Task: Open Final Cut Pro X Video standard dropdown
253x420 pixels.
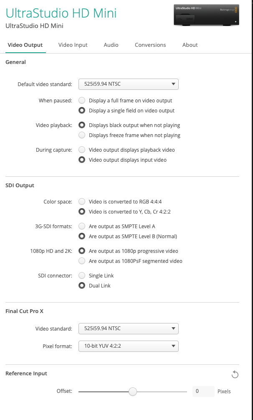Action: (x=128, y=328)
